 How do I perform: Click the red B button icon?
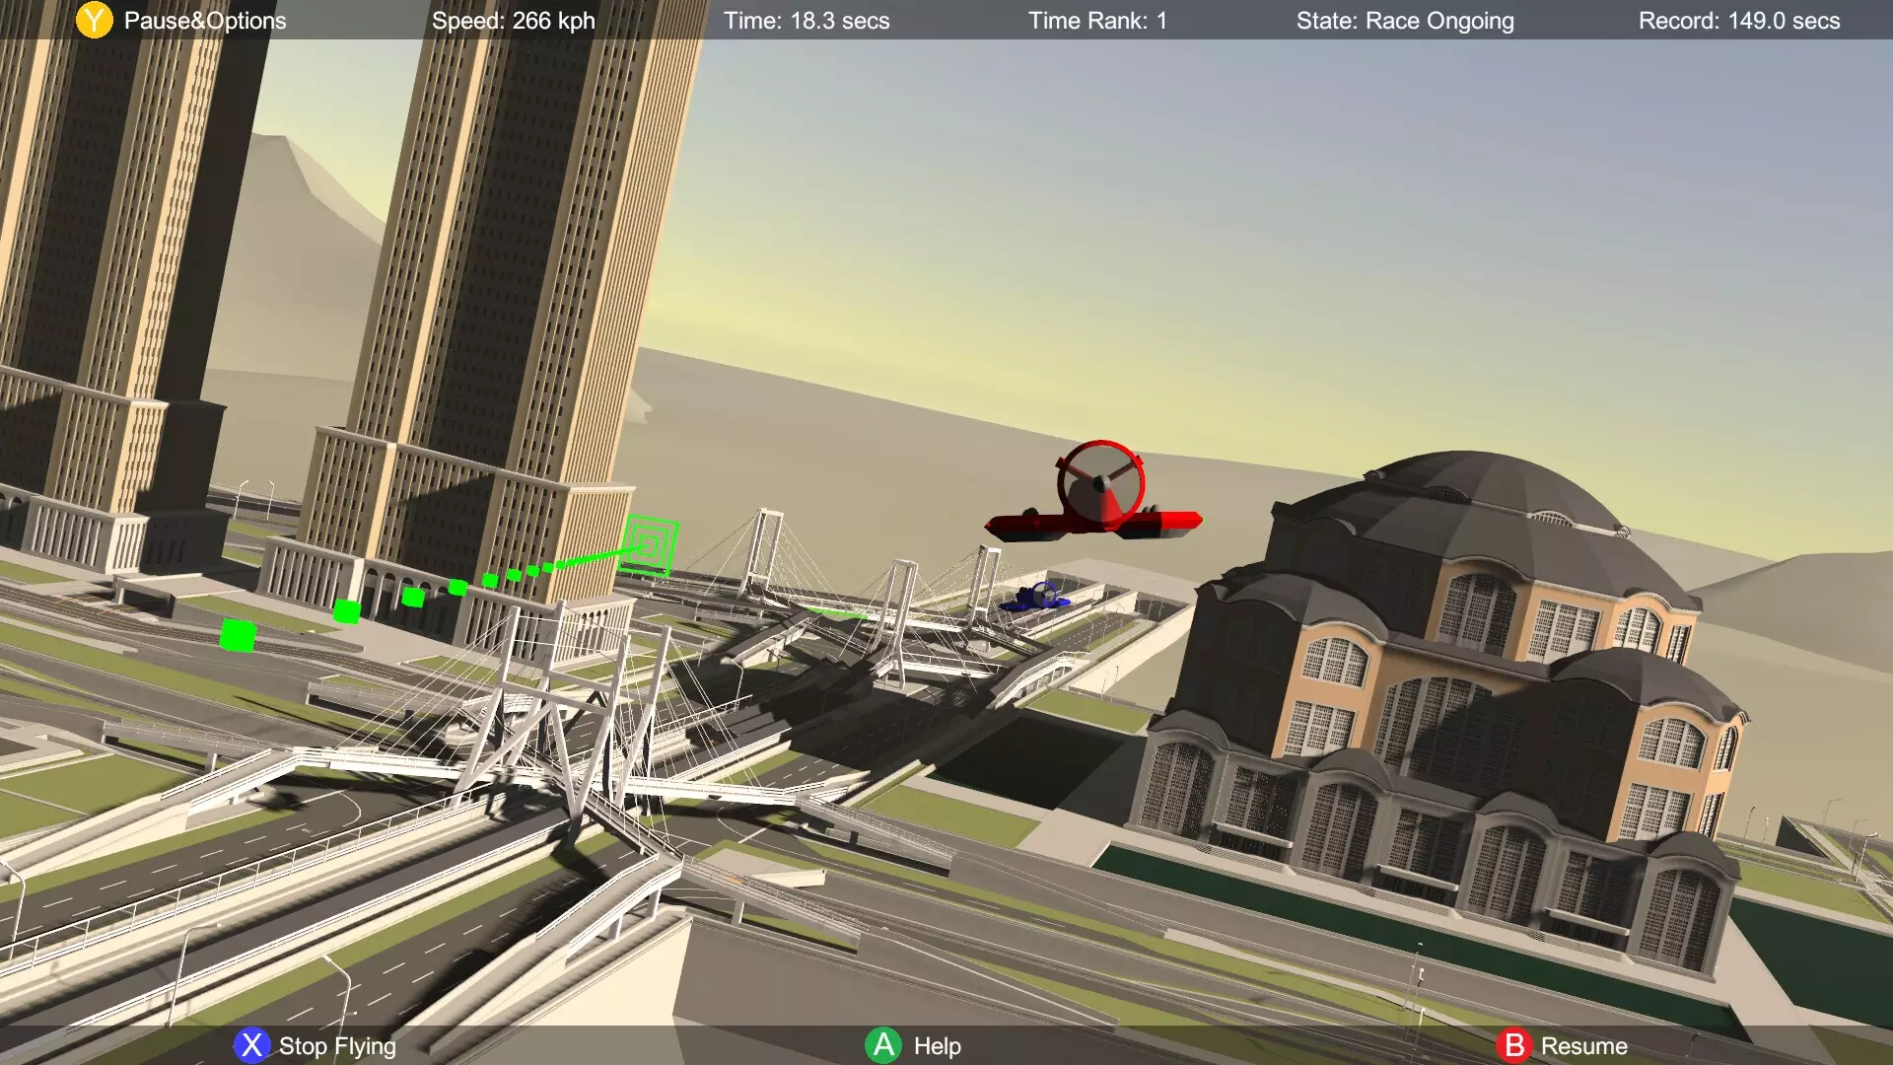pos(1514,1045)
